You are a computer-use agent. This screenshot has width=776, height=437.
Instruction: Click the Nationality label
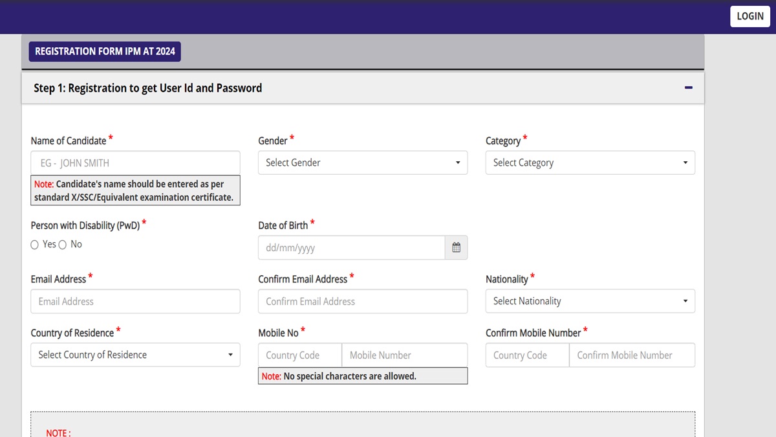[507, 279]
